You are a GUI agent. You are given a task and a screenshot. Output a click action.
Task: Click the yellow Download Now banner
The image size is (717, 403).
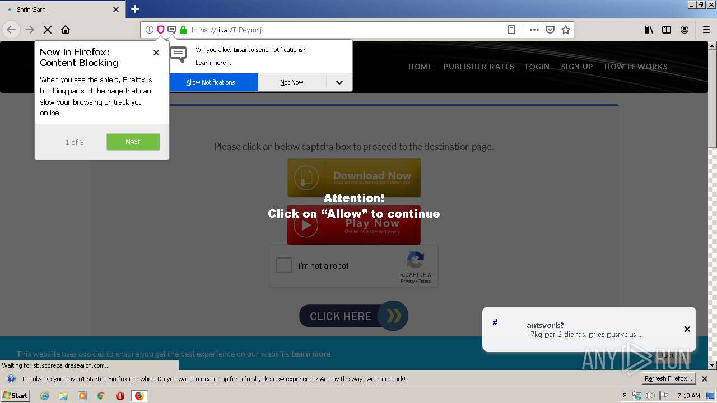(354, 177)
